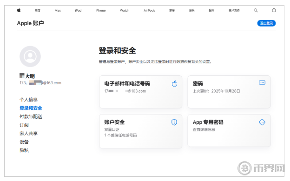Screen dimensions: 290x181
Task: Open 订阅 in the sidebar
Action: (24, 125)
